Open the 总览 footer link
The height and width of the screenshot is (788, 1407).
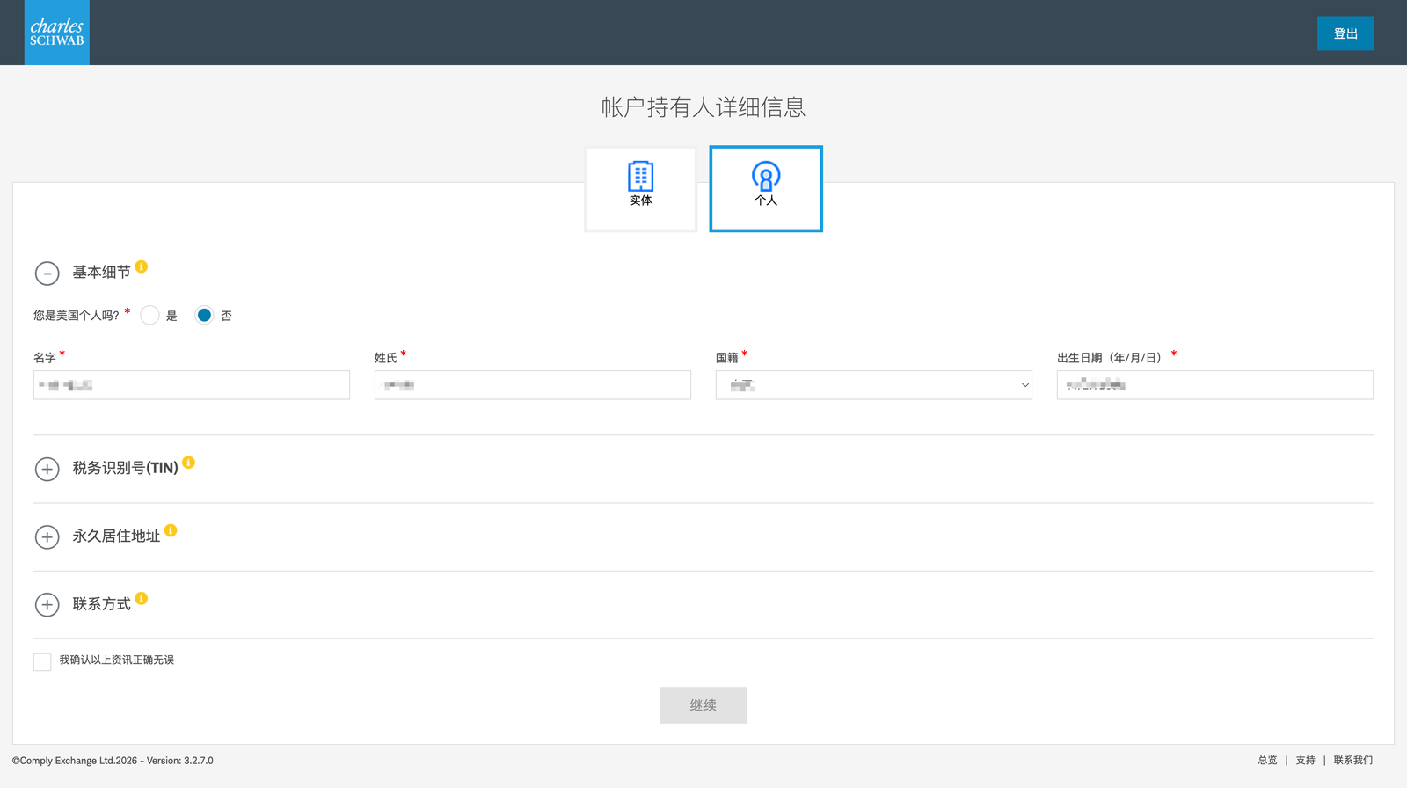(1267, 761)
